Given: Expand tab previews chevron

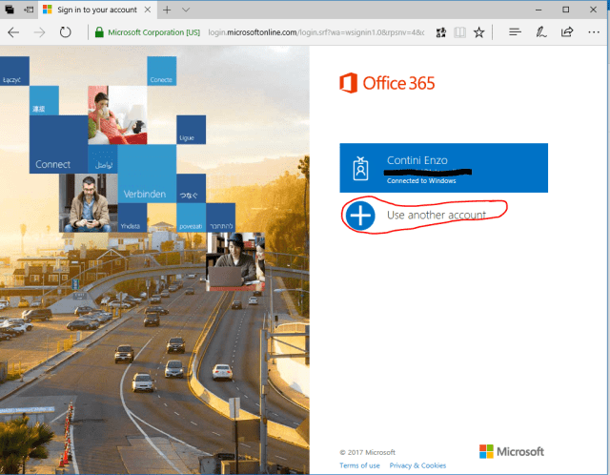Looking at the screenshot, I should 186,10.
